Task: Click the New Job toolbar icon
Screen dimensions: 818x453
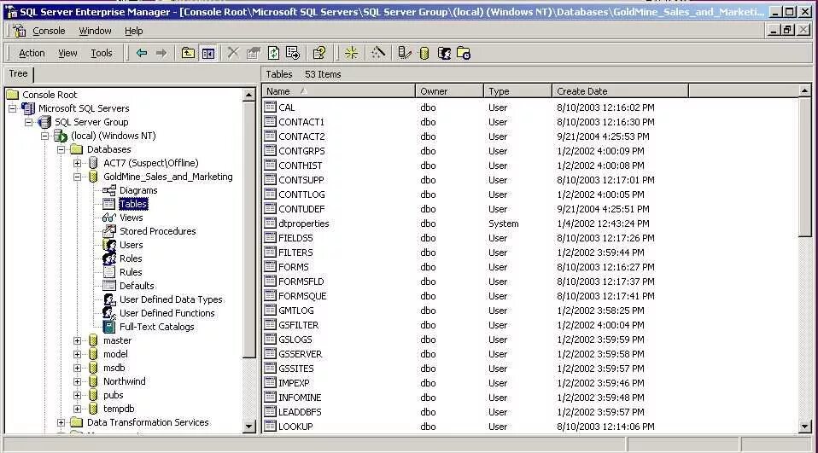Action: (x=464, y=53)
